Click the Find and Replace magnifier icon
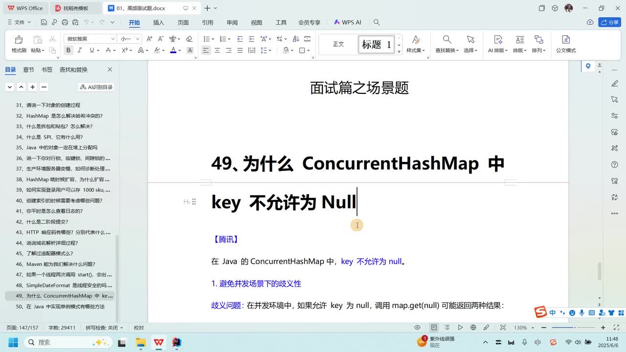The height and width of the screenshot is (352, 626). [x=447, y=40]
